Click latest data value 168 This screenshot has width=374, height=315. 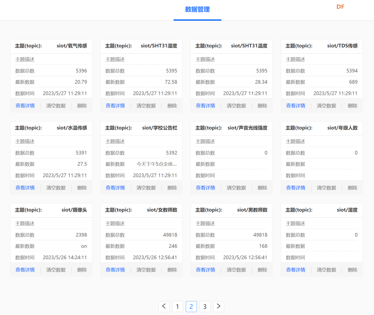pos(263,246)
